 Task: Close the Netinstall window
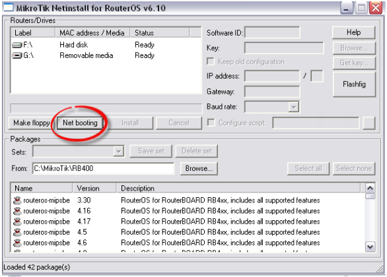coord(376,8)
